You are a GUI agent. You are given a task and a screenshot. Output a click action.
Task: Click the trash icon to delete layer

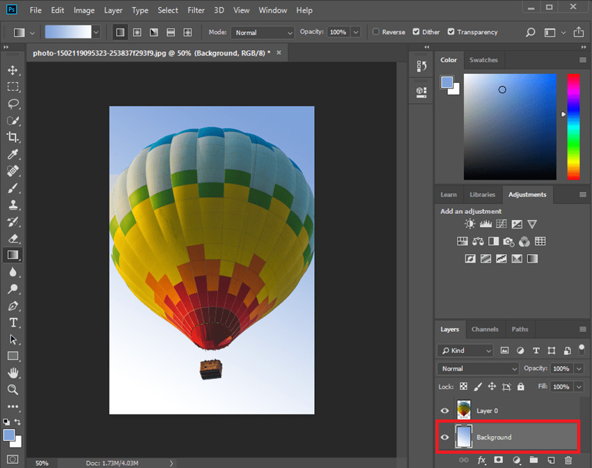click(568, 460)
